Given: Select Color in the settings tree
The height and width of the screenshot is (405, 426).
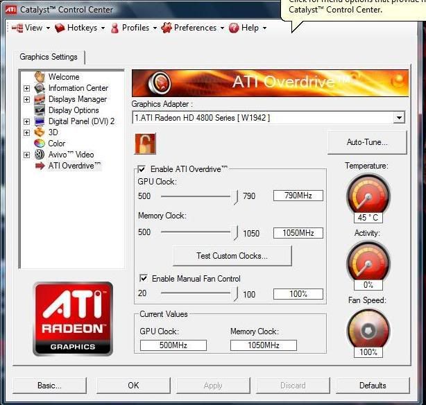Looking at the screenshot, I should [57, 144].
